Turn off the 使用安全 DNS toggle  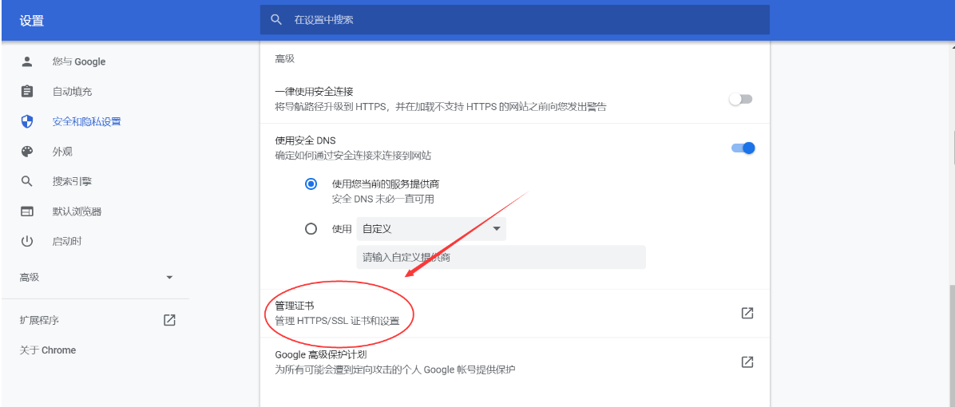click(x=743, y=148)
